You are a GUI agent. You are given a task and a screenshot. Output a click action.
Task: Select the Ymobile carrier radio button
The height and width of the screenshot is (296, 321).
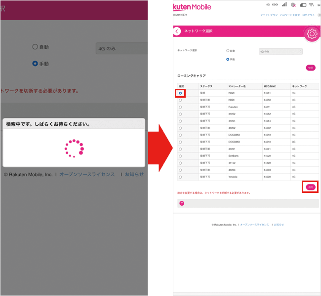[180, 177]
